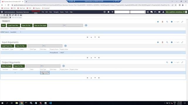Click Run on One Input button
Screen dimensions: 188x105
pyautogui.click(x=40, y=25)
